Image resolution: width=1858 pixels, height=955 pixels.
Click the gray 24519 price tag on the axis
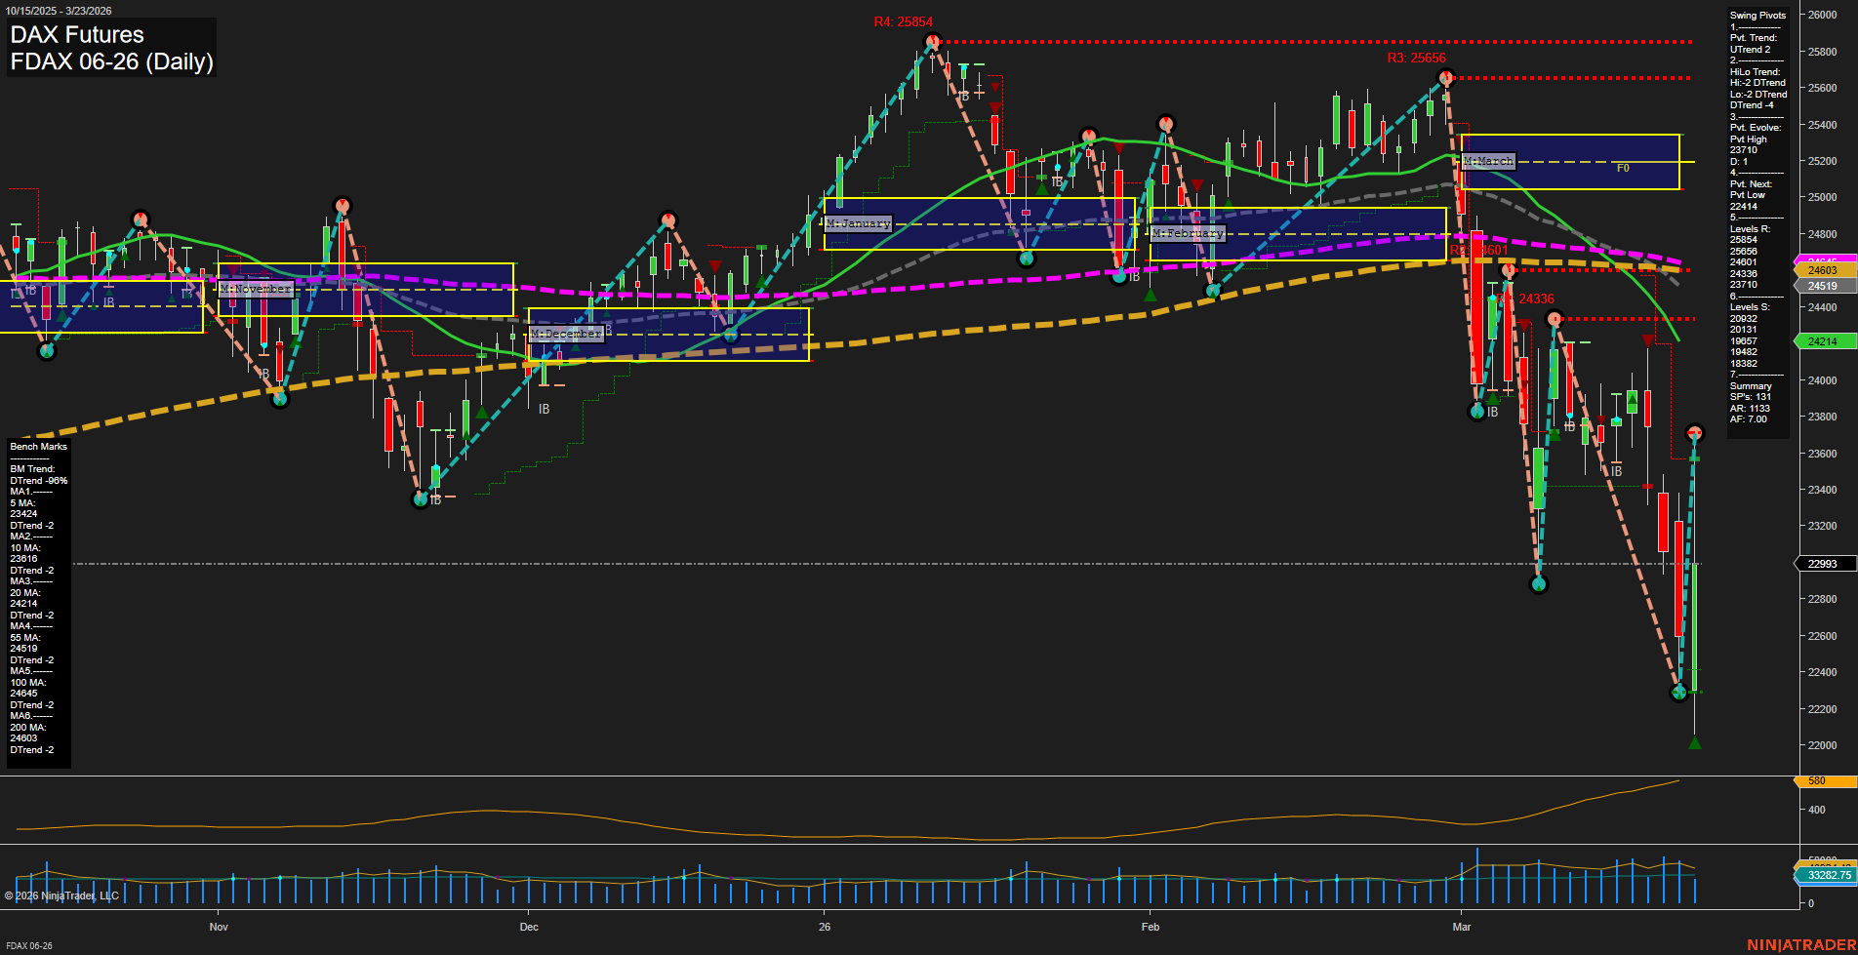tap(1823, 285)
